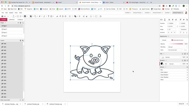The image size is (189, 106).
Task: Click delete Fills trash icon
Action: (x=185, y=54)
